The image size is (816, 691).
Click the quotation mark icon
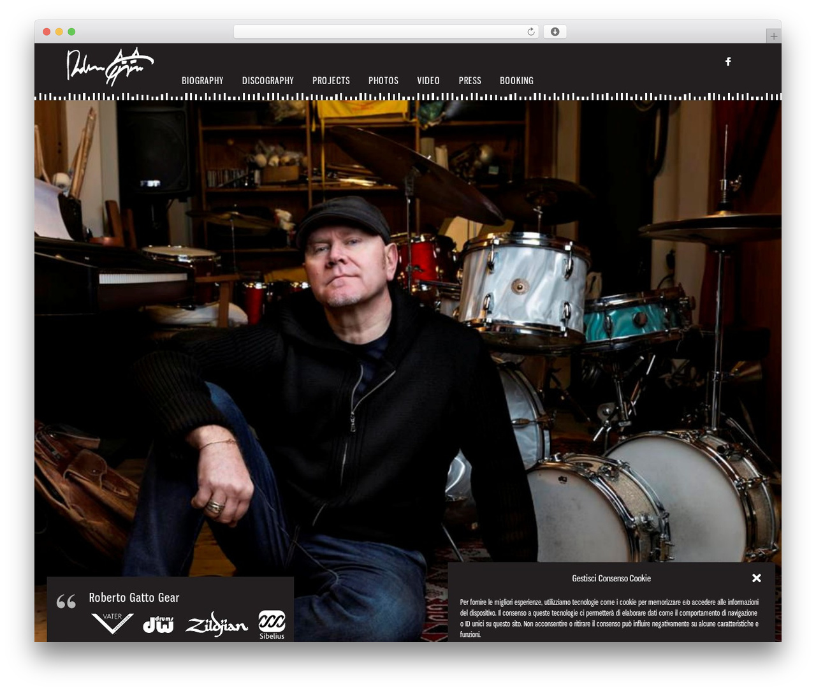(66, 601)
